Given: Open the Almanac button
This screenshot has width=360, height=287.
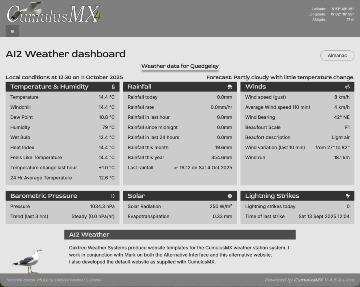Looking at the screenshot, I should (x=337, y=56).
